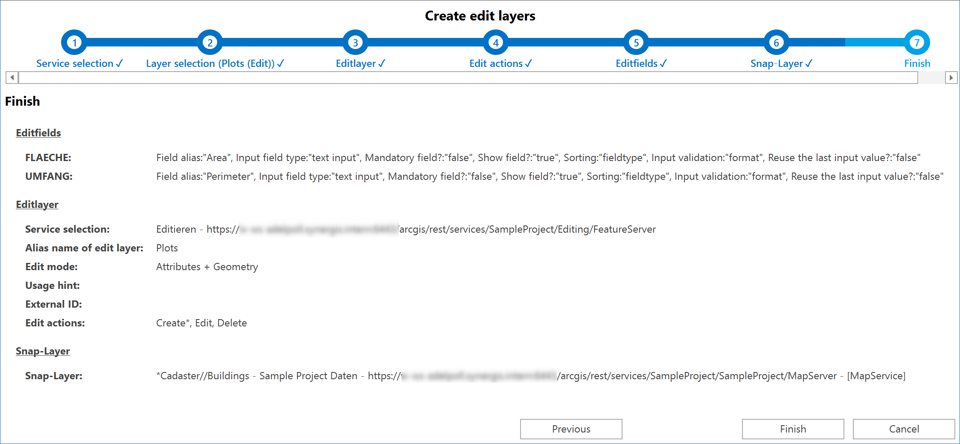Click the checkmark beside Snap-Layer step
Image resolution: width=960 pixels, height=444 pixels.
pos(809,63)
